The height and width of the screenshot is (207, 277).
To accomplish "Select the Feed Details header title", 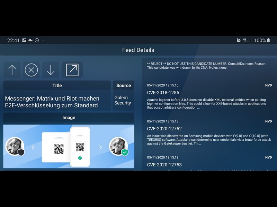I will tap(138, 50).
